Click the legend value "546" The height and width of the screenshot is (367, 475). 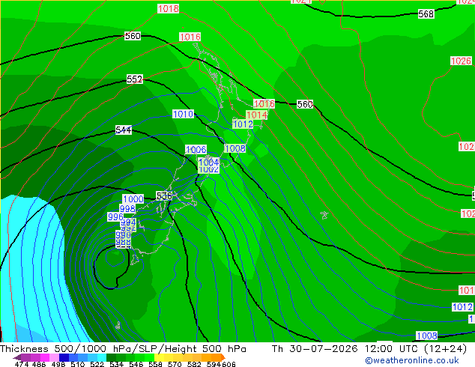136,364
